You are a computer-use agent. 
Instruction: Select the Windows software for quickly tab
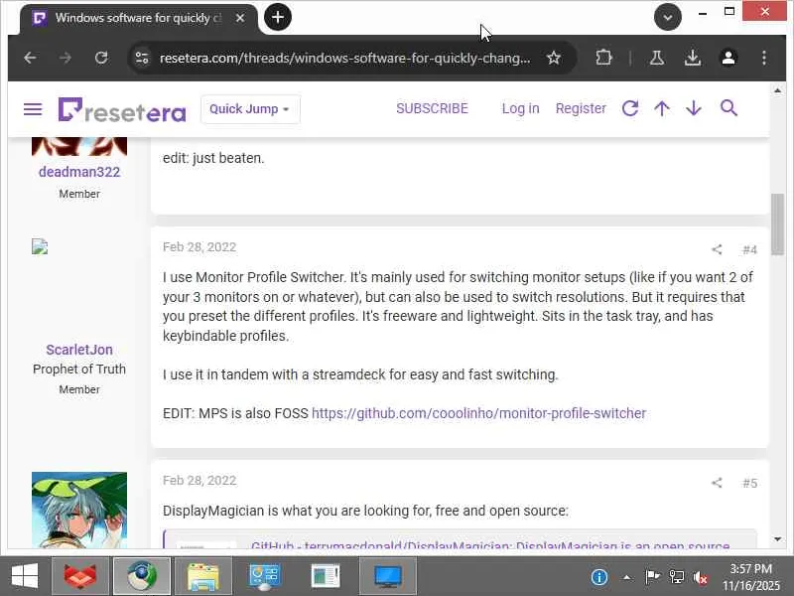click(x=138, y=18)
